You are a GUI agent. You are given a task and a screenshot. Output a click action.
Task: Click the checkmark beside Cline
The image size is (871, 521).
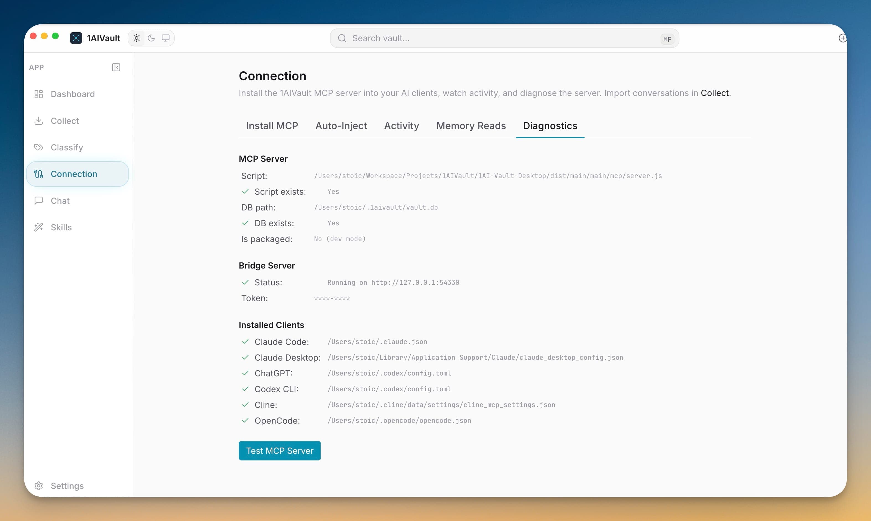pos(245,405)
